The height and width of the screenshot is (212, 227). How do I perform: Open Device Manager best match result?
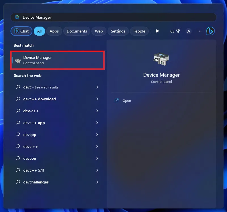pyautogui.click(x=58, y=60)
